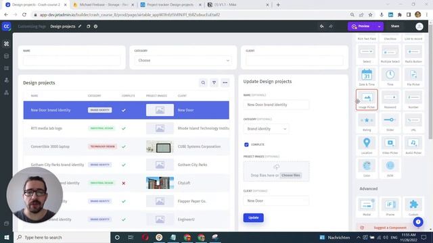The height and width of the screenshot is (243, 433).
Task: Add the Radio Button component
Action: click(413, 54)
